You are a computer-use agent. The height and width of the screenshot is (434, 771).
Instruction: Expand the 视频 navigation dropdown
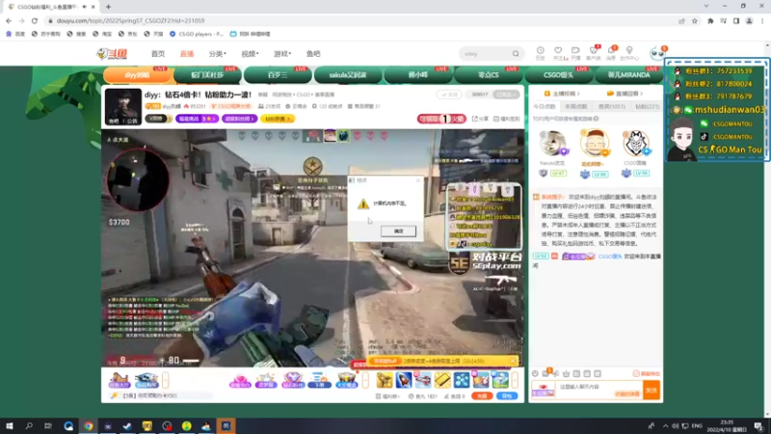250,54
